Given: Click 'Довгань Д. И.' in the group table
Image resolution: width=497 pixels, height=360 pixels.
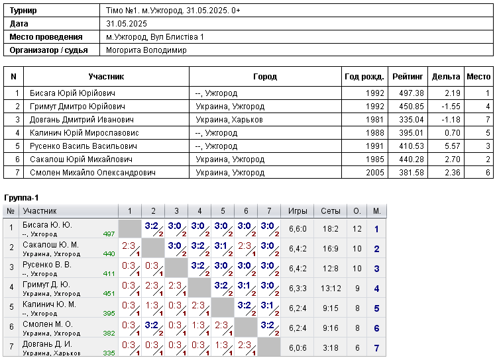Looking at the screenshot, I should [x=47, y=344].
